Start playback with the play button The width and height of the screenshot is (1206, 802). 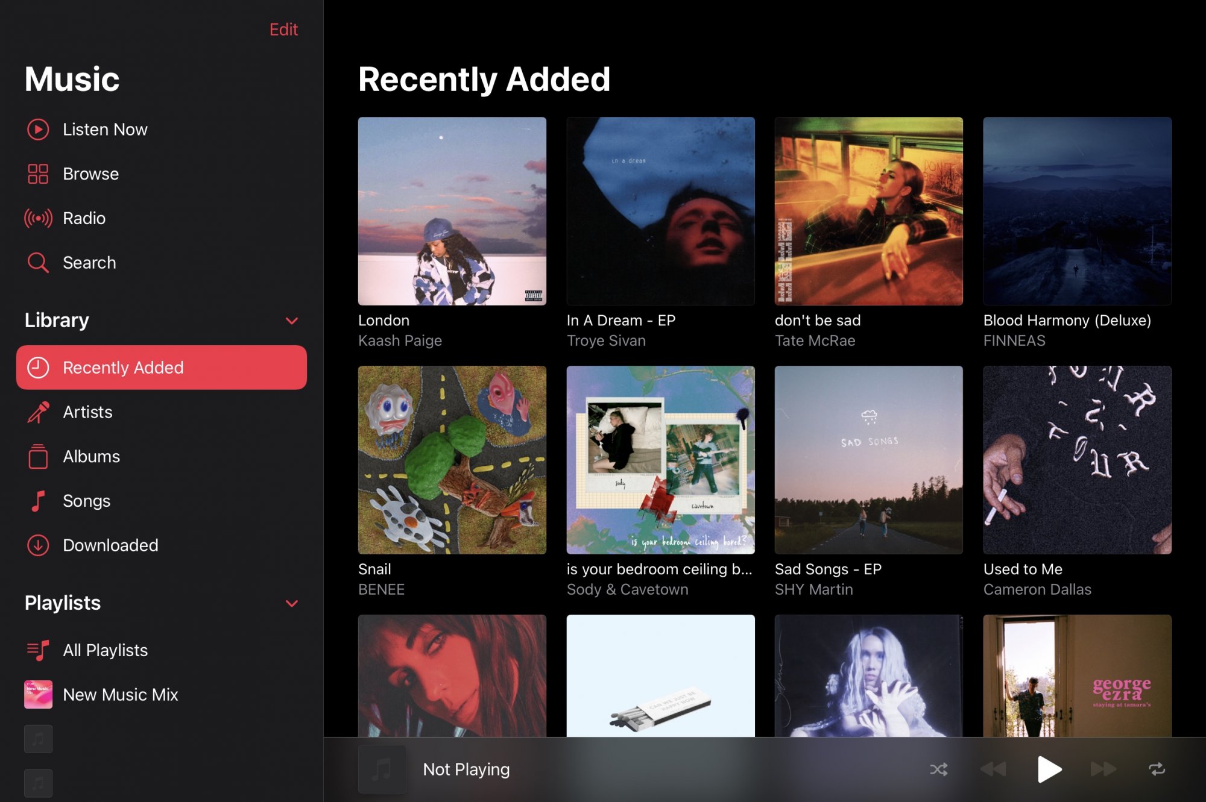(1049, 769)
